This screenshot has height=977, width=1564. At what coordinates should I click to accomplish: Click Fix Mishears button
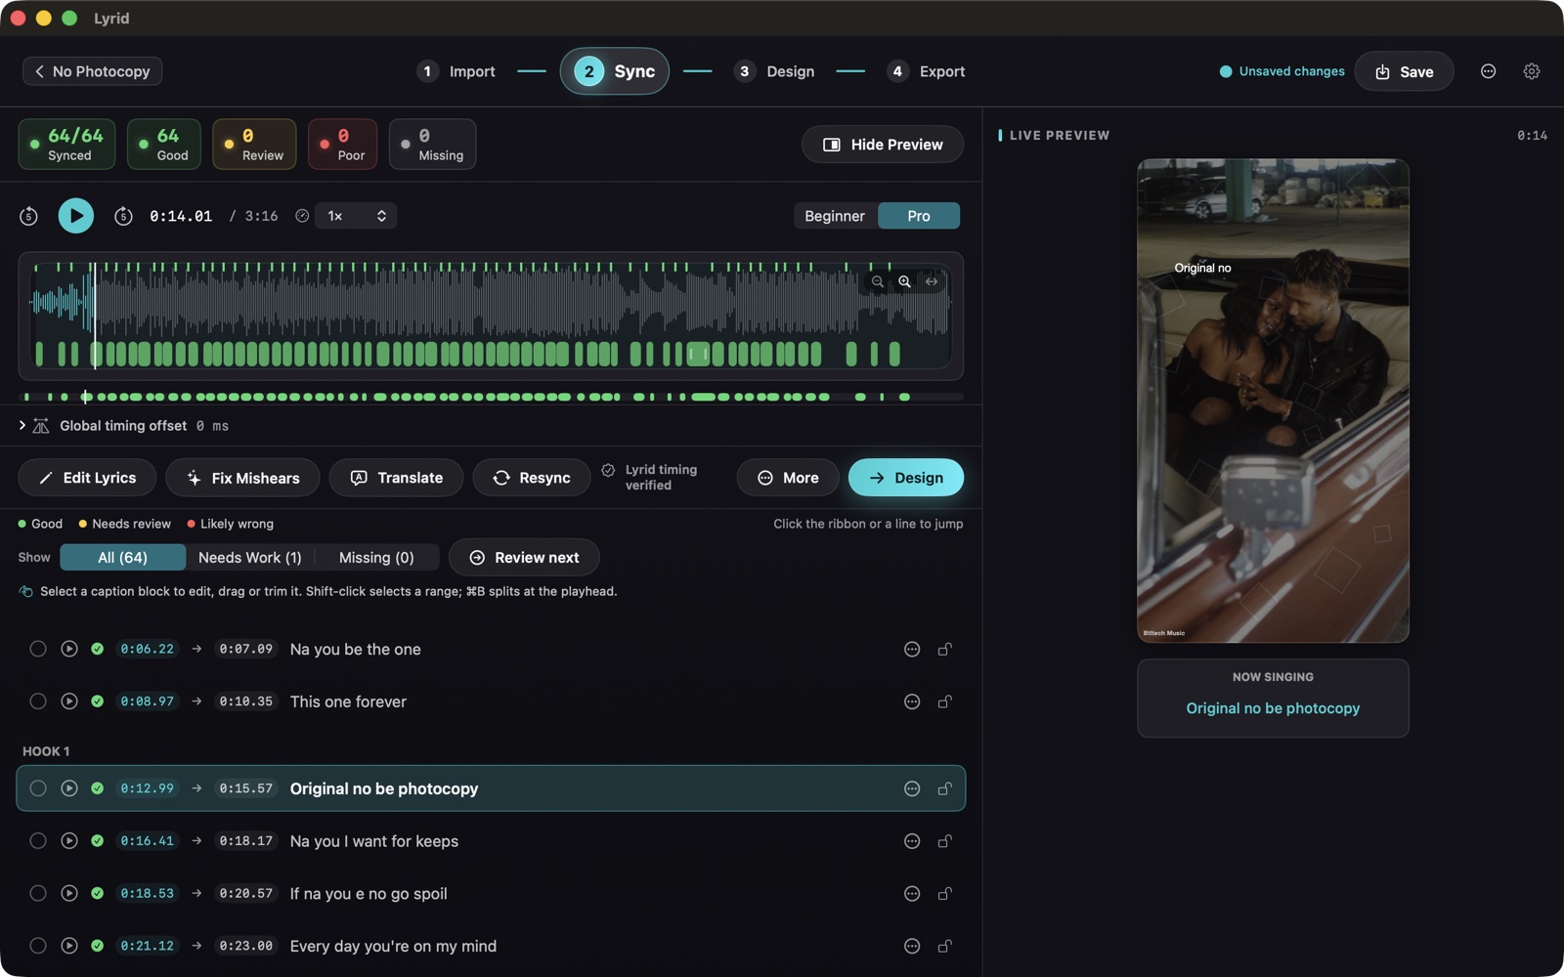(x=242, y=478)
